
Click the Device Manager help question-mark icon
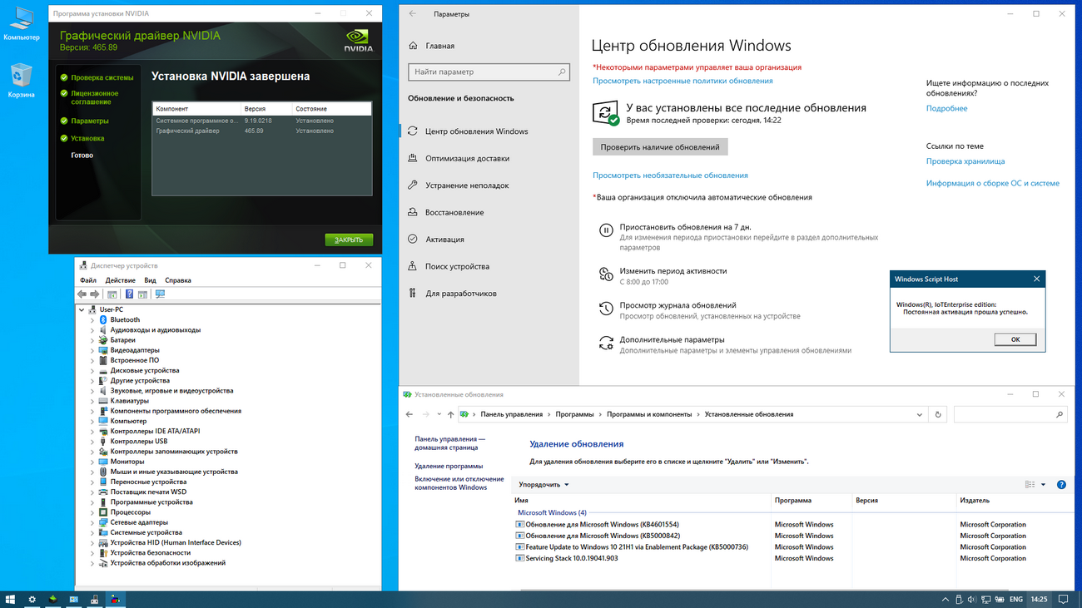(x=129, y=294)
